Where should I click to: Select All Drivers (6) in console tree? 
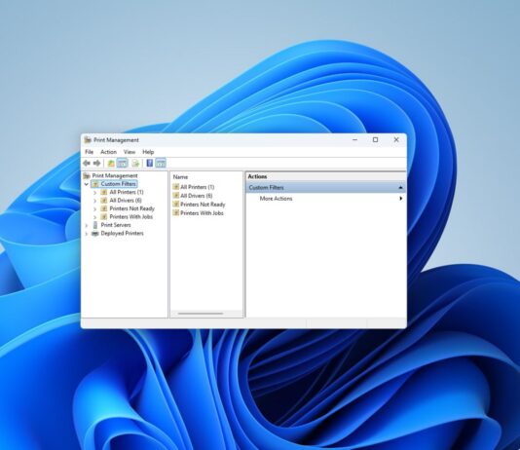pos(126,201)
